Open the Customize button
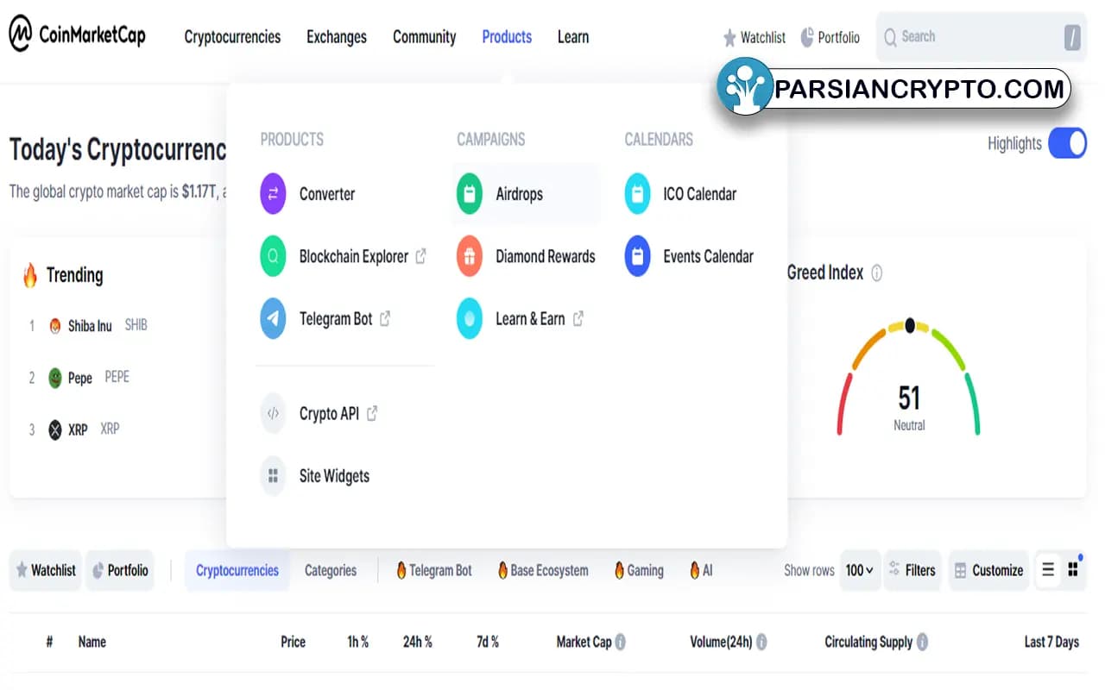This screenshot has height=690, width=1105. click(x=988, y=570)
